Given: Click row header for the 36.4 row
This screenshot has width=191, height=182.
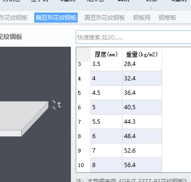Looking at the screenshot, I should click(x=83, y=93).
